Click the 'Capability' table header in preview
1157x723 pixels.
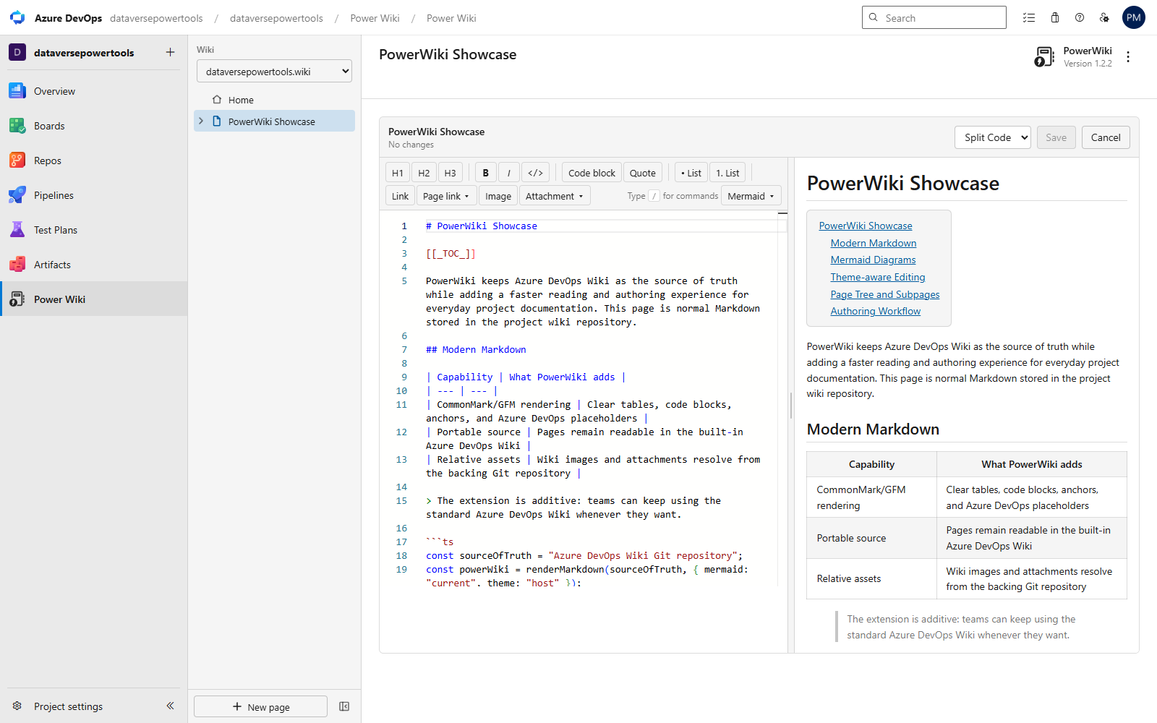871,464
